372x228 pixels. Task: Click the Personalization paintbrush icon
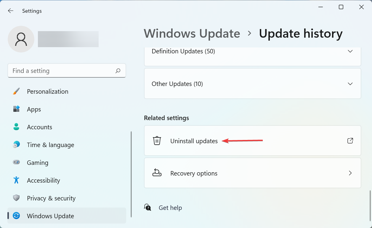tap(16, 91)
